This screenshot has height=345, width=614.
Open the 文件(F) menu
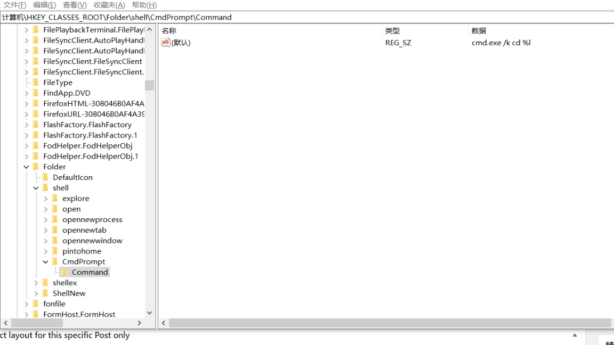point(15,5)
